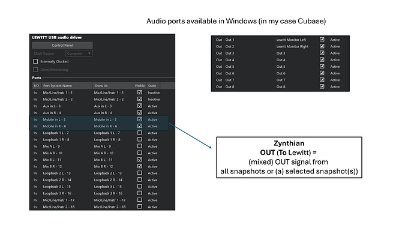Click the State column header
This screenshot has width=414, height=233.
click(x=153, y=86)
